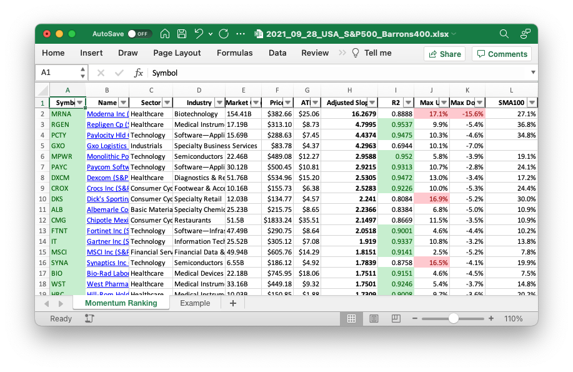Select the Normal grid view icon
Viewport: 573px width, 372px height.
351,318
